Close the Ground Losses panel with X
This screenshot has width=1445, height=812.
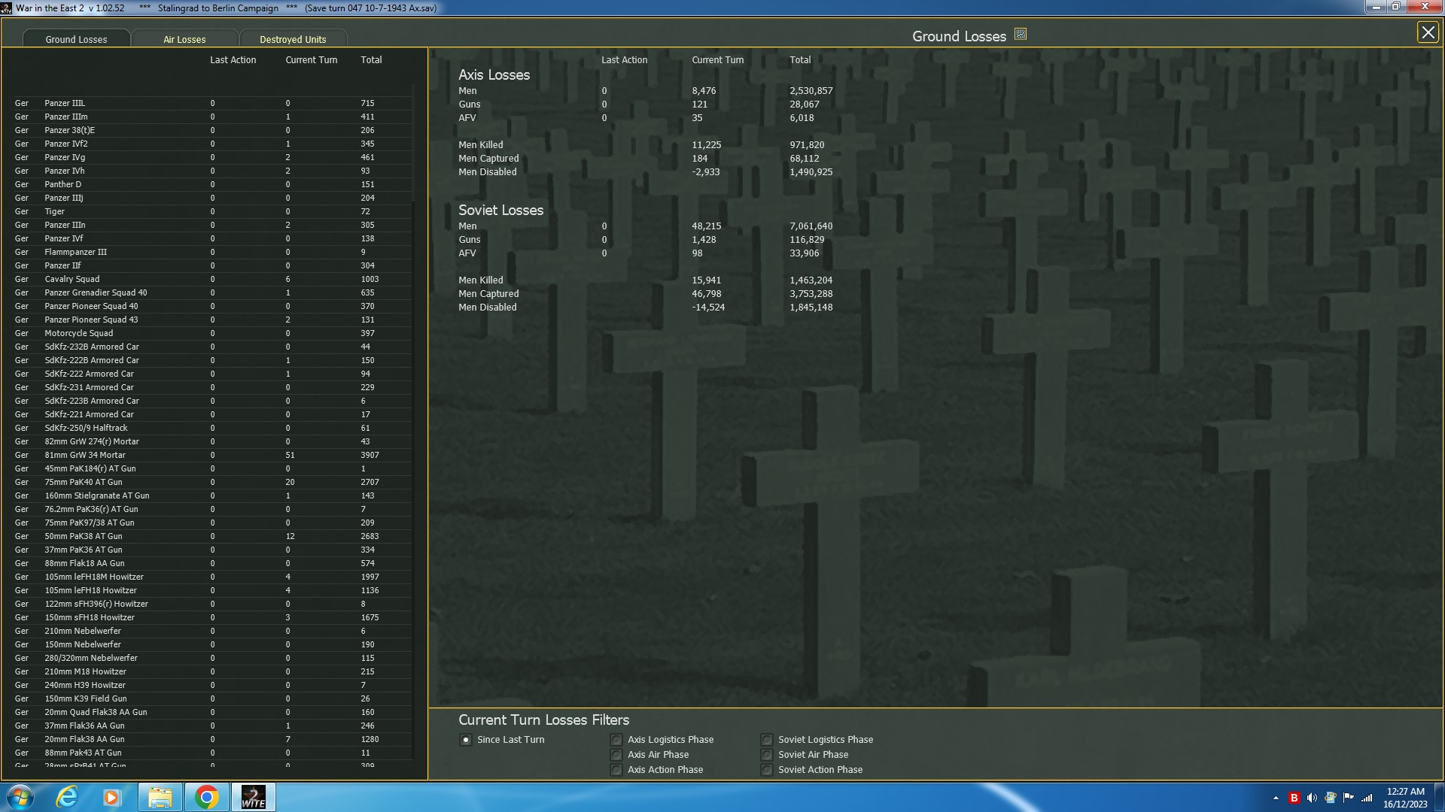coord(1427,32)
